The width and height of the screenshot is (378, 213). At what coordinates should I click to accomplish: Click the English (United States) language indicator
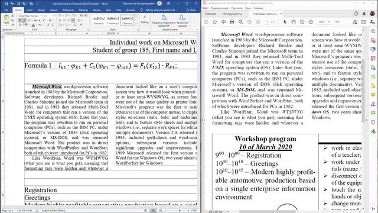pyautogui.click(x=53, y=211)
